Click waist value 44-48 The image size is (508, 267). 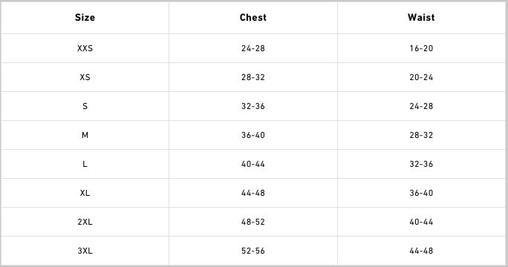coord(421,251)
